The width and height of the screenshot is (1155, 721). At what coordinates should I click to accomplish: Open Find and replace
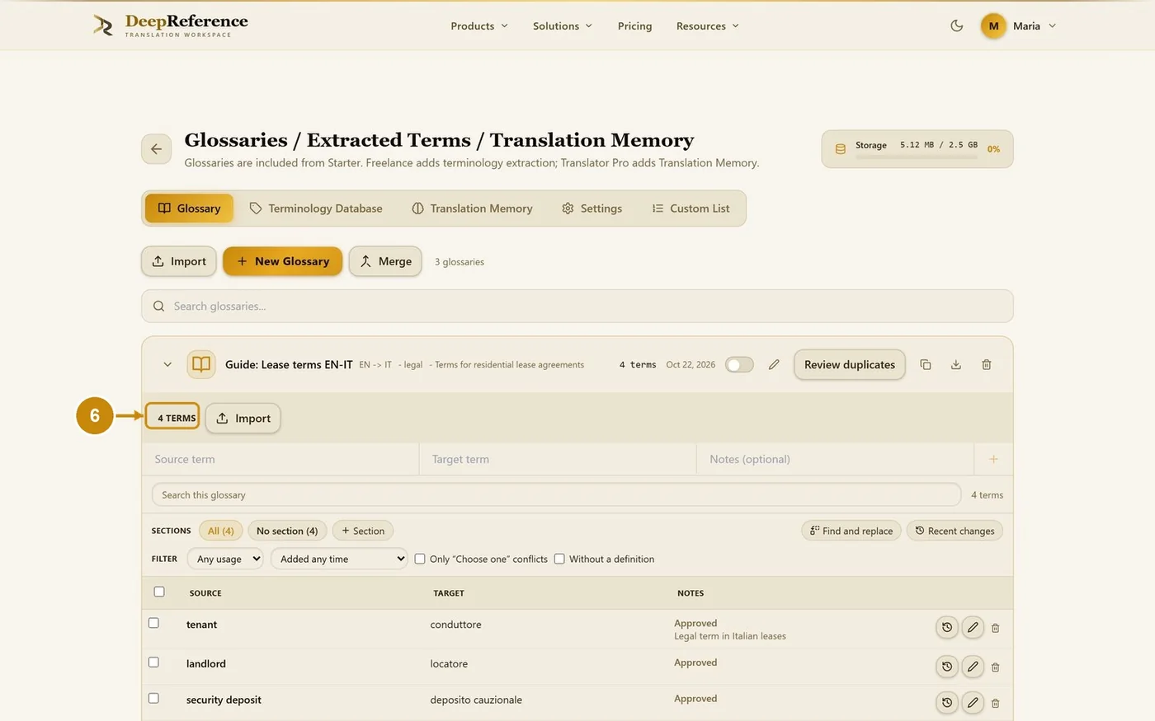coord(851,531)
